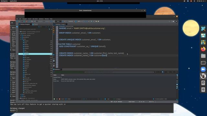Select the rental table
This screenshot has width=207, height=116.
[x=26, y=69]
